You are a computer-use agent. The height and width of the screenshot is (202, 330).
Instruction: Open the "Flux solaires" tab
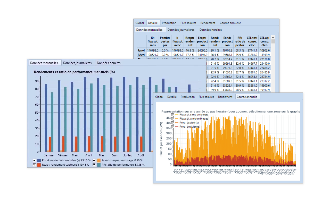[206, 97]
